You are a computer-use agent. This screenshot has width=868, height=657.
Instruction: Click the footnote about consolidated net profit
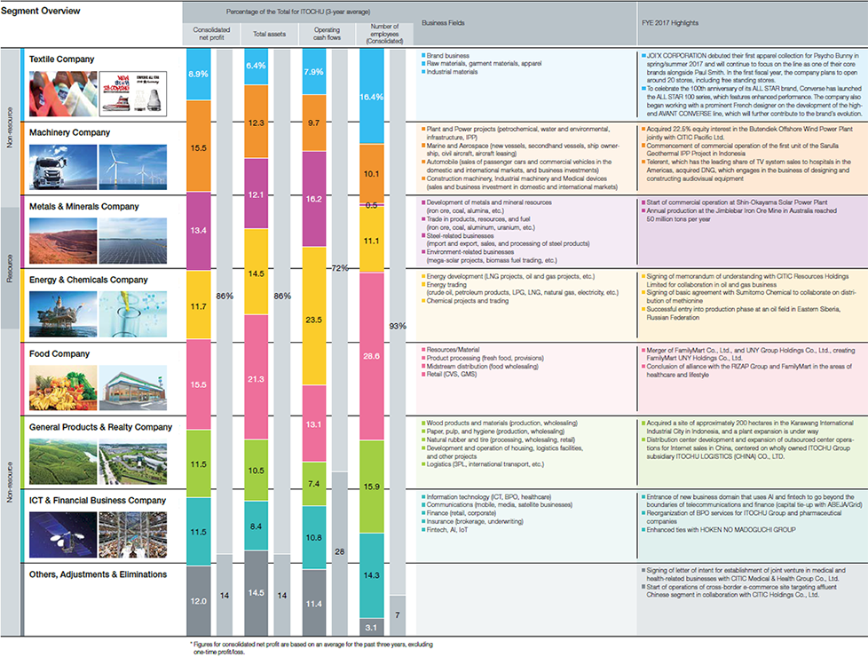[x=312, y=648]
